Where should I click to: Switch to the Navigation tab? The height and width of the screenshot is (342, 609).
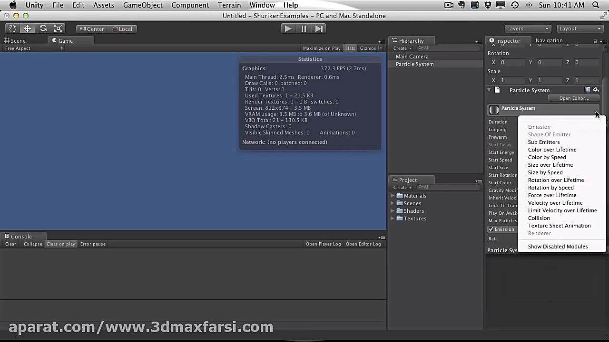click(x=549, y=41)
